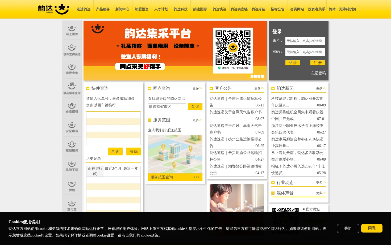Open the 快件查询渠道 sidebar icon
The width and height of the screenshot is (391, 245).
(x=72, y=50)
